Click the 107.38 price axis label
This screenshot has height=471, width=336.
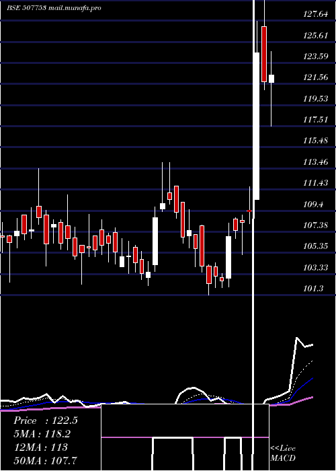point(316,225)
